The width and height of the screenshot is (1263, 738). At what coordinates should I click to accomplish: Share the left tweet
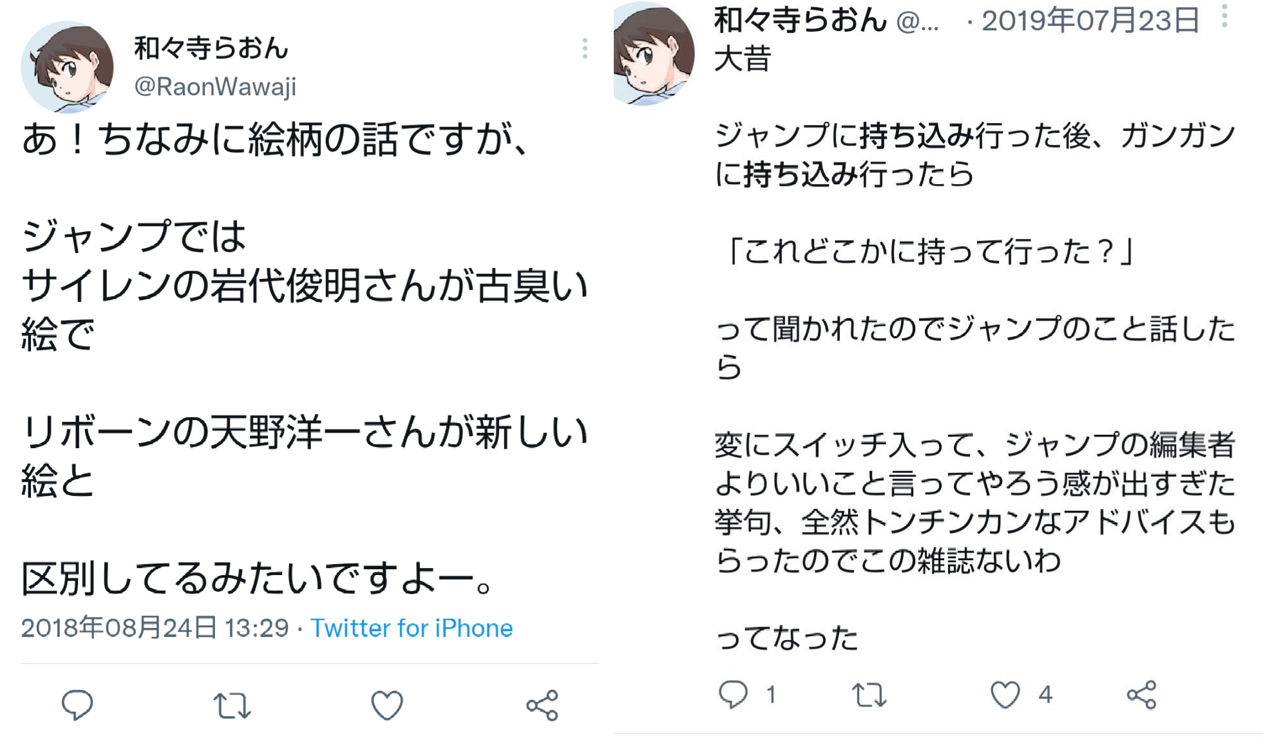coord(542,705)
